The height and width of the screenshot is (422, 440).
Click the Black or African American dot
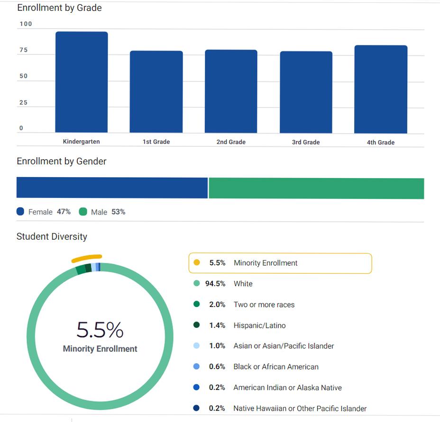coord(197,367)
